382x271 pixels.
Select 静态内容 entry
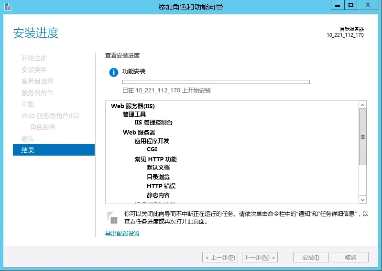tap(158, 195)
